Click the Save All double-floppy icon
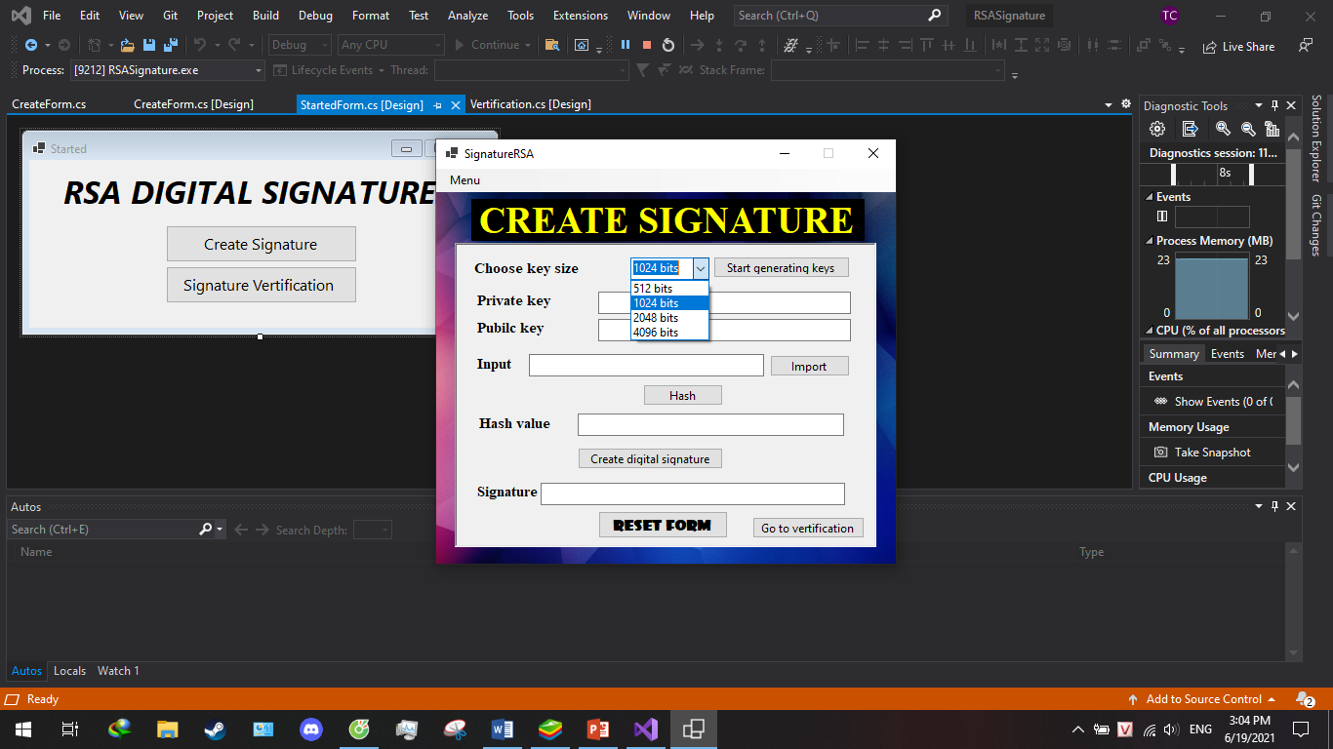Screen dimensions: 1333x749 [x=171, y=45]
